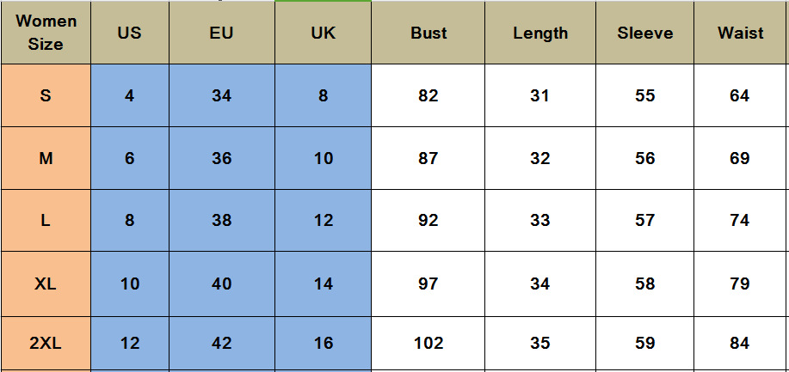This screenshot has width=789, height=372.
Task: Click the length value 35 cell
Action: 540,344
